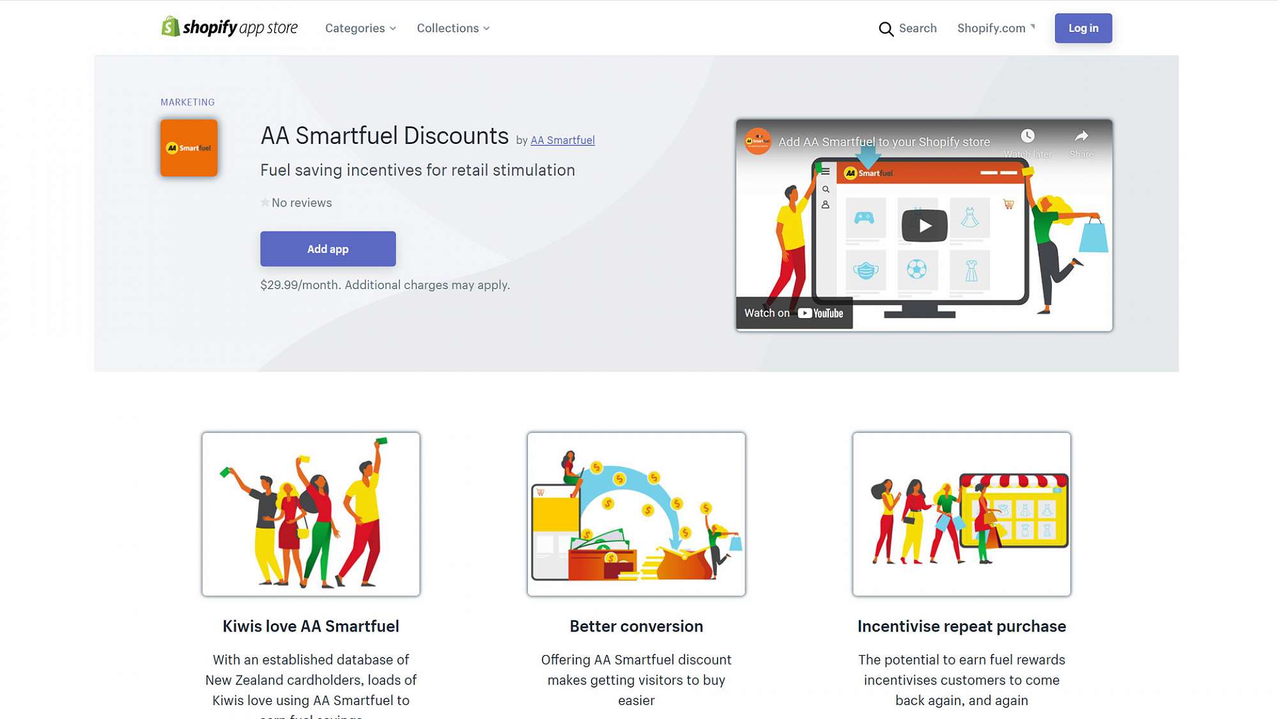This screenshot has width=1278, height=719.
Task: Click the YouTube logo in Watch on
Action: pyautogui.click(x=820, y=313)
